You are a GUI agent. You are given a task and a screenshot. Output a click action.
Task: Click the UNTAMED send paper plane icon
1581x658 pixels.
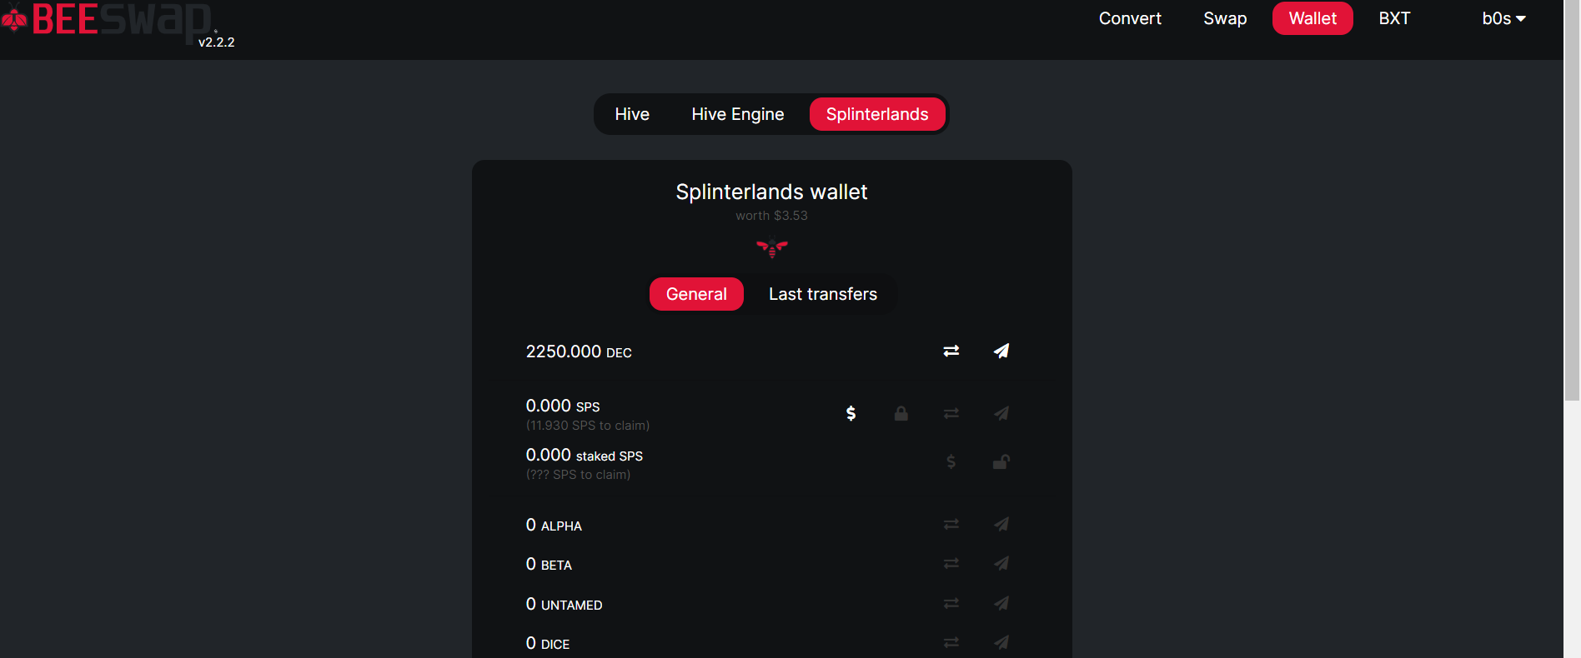click(1001, 603)
